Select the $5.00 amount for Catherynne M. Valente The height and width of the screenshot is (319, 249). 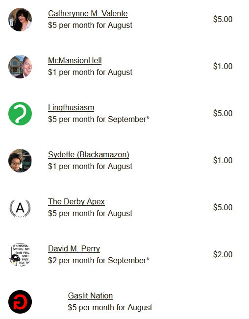(x=223, y=19)
